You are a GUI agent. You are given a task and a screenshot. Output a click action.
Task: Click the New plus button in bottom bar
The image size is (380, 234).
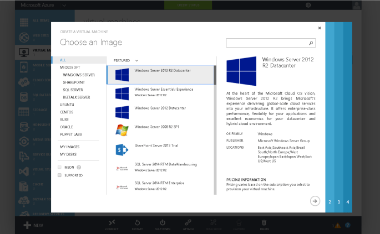coord(27,225)
